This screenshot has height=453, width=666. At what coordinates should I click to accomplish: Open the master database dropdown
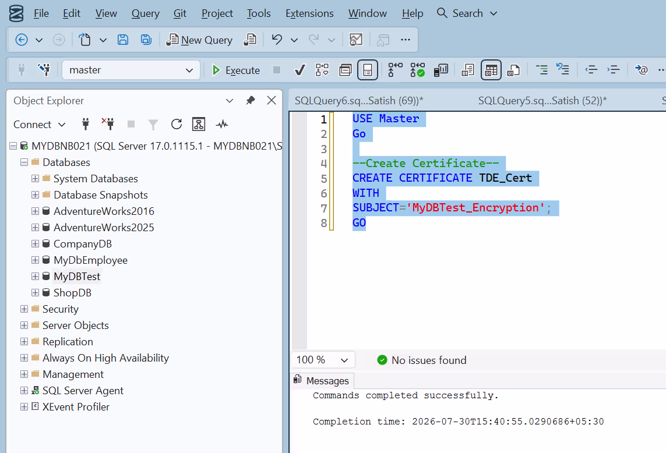click(189, 70)
